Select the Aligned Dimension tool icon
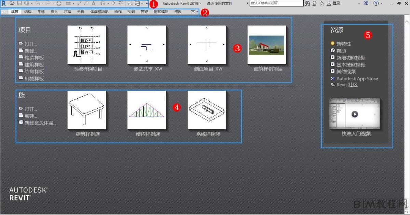 point(79,3)
